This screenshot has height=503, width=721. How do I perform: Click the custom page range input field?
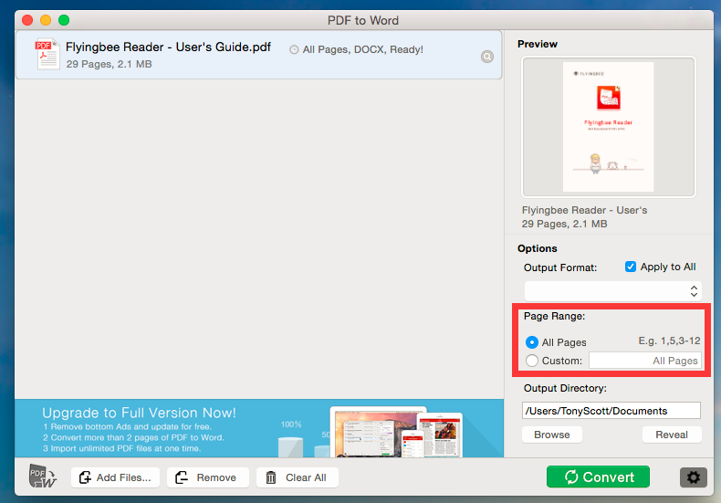645,361
